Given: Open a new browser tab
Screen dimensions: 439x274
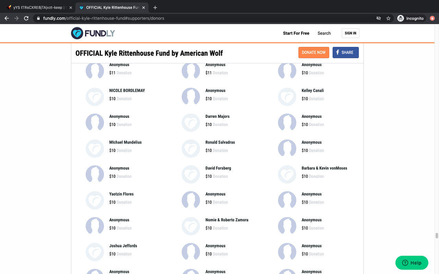Looking at the screenshot, I should pyautogui.click(x=155, y=8).
